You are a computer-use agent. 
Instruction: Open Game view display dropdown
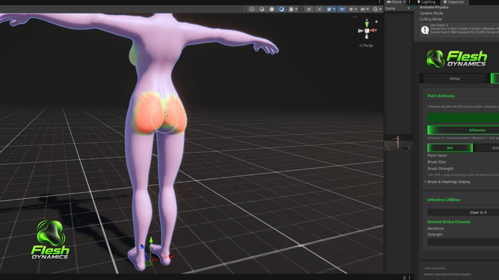[x=398, y=8]
